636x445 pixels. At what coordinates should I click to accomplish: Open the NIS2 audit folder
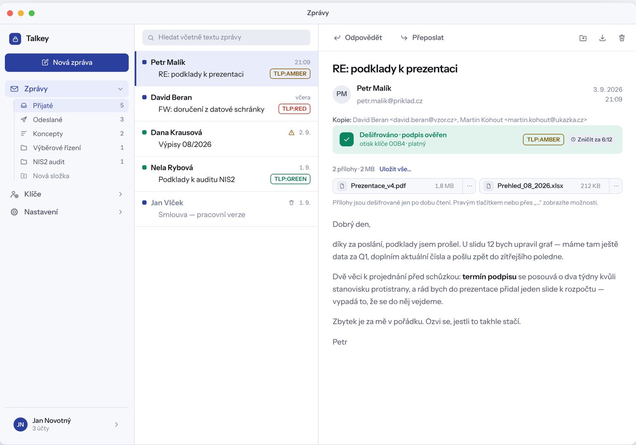(71, 162)
